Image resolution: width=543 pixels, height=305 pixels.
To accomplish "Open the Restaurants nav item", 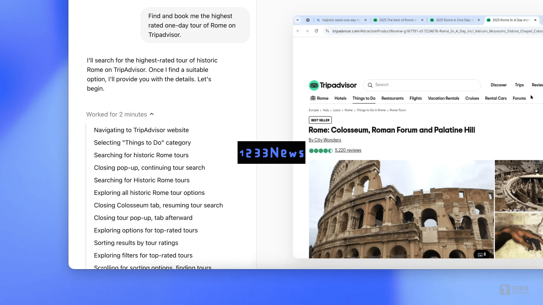I will [x=393, y=98].
